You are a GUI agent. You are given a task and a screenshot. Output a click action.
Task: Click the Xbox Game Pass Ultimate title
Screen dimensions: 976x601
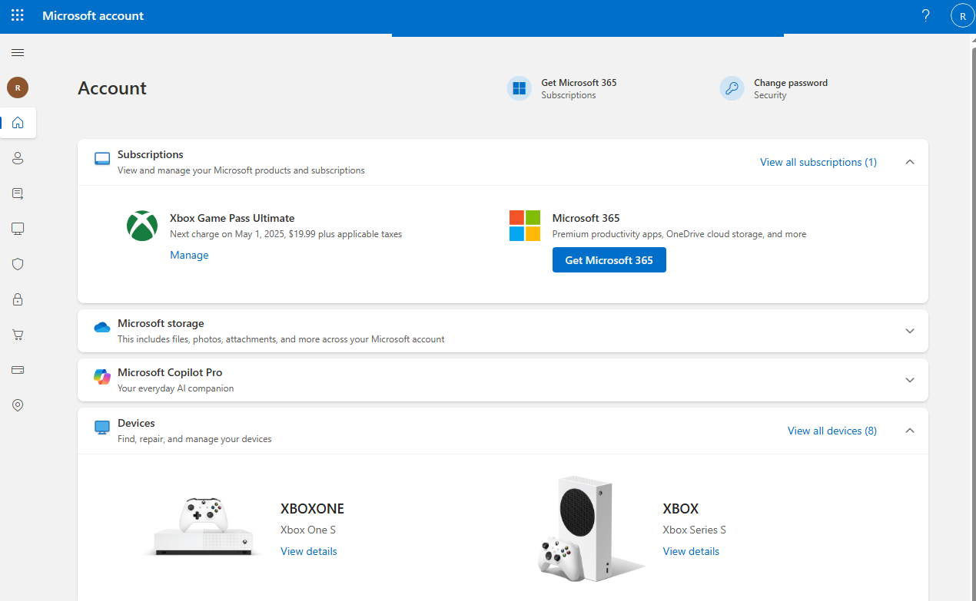point(232,218)
